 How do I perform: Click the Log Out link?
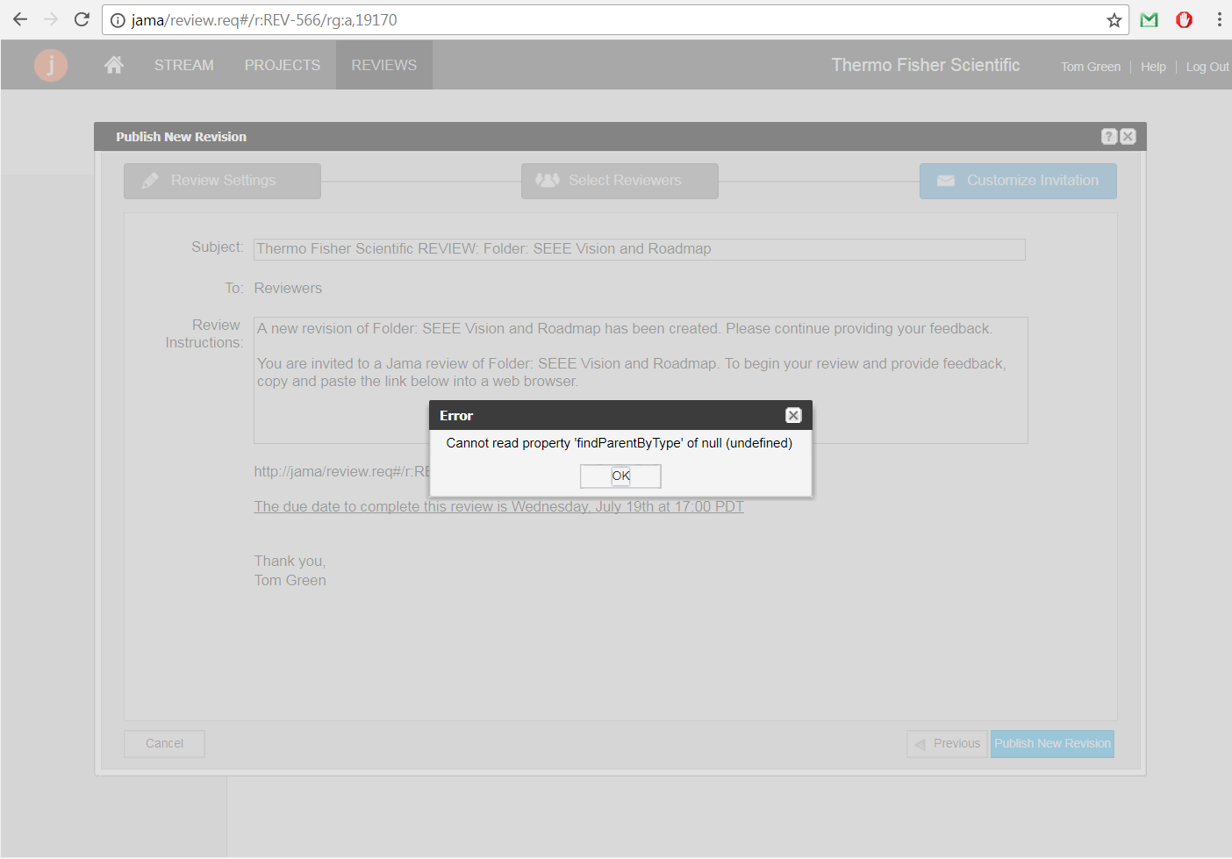pyautogui.click(x=1207, y=67)
